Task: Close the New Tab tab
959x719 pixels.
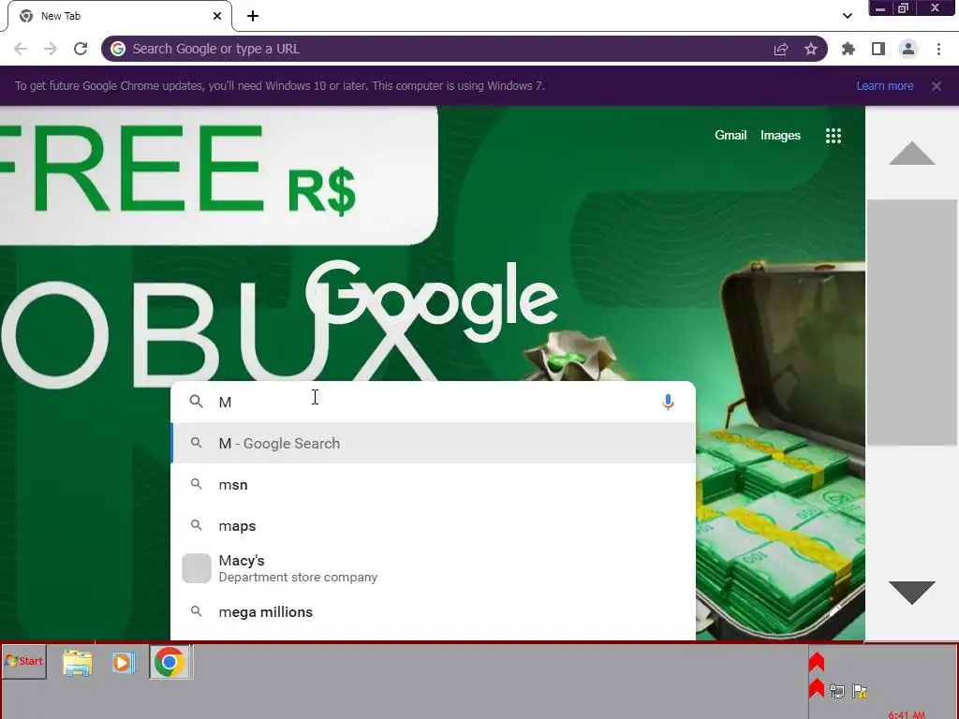Action: point(217,16)
